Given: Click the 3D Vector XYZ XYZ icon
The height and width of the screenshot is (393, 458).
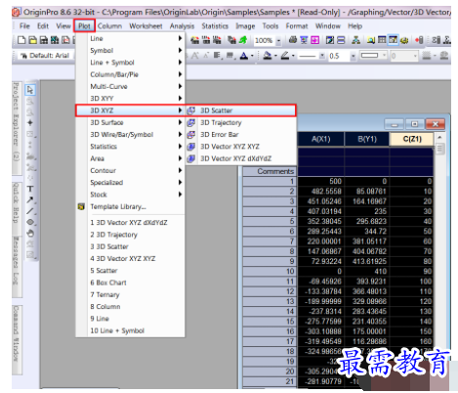Looking at the screenshot, I should coord(191,147).
